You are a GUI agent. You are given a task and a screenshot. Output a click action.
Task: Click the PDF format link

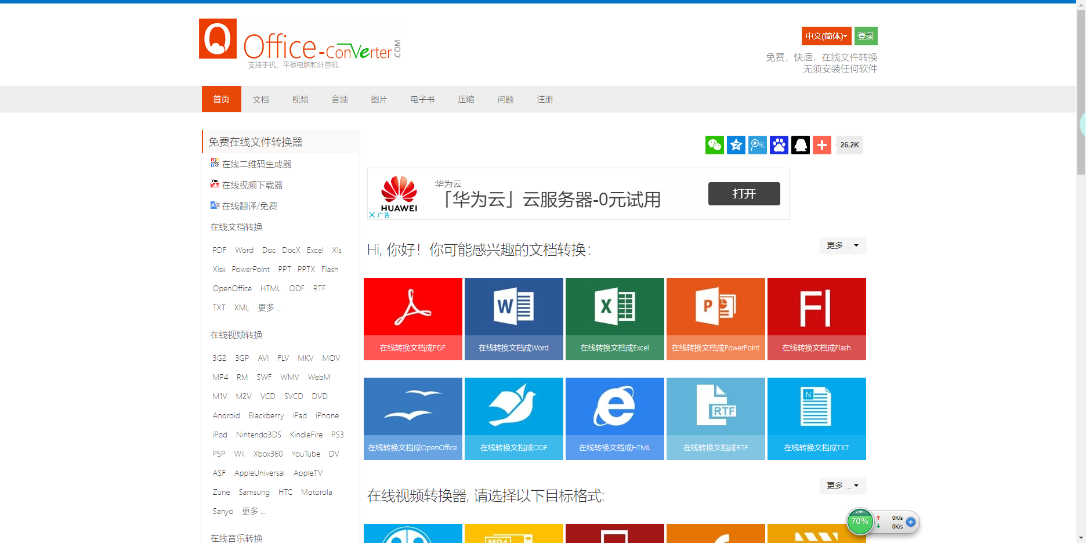pos(219,250)
